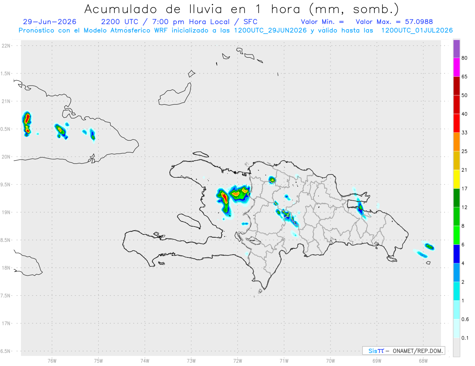
Task: Click the purple swatch above the 80 label
Action: click(456, 49)
